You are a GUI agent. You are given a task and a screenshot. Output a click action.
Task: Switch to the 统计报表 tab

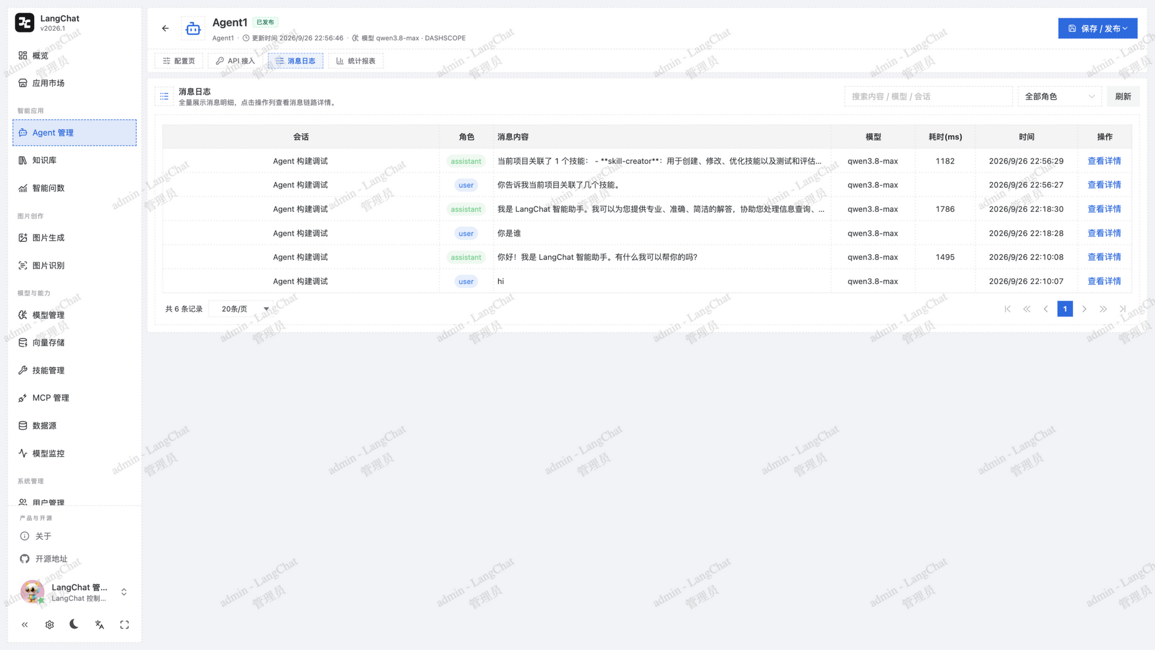click(356, 61)
